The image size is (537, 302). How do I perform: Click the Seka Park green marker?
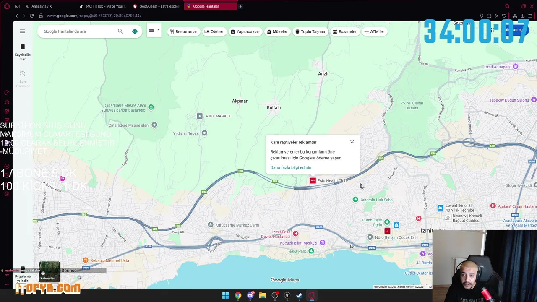point(311,251)
